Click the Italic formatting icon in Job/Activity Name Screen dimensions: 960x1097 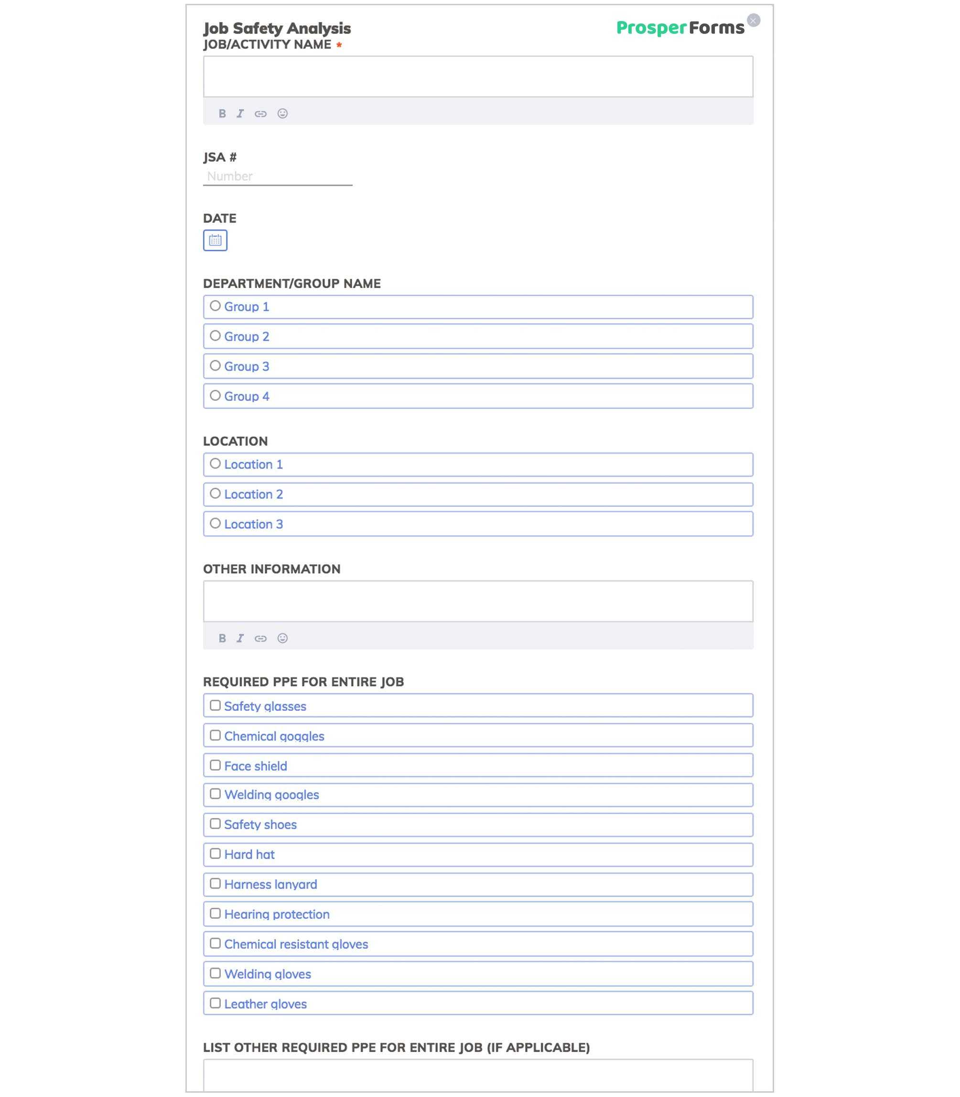pyautogui.click(x=241, y=114)
